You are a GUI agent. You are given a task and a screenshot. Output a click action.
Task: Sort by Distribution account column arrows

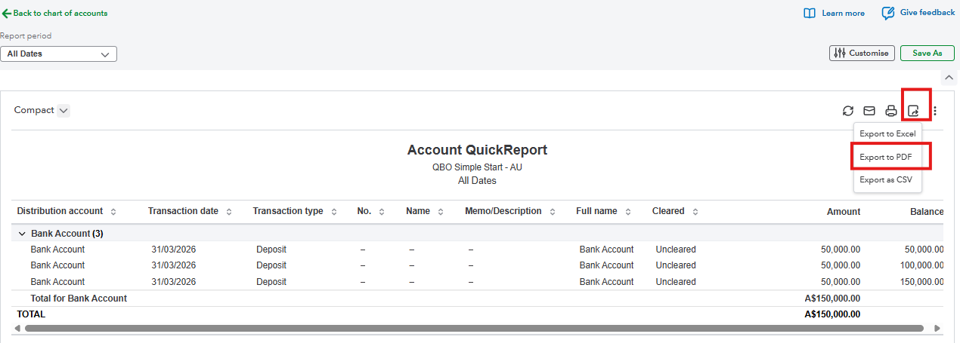(113, 212)
